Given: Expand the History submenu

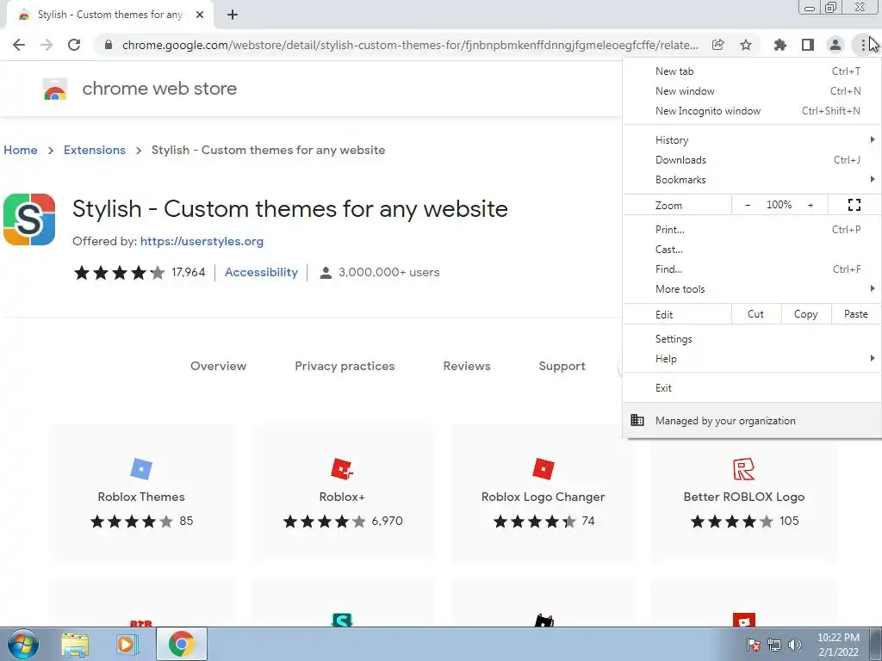Looking at the screenshot, I should 752,140.
